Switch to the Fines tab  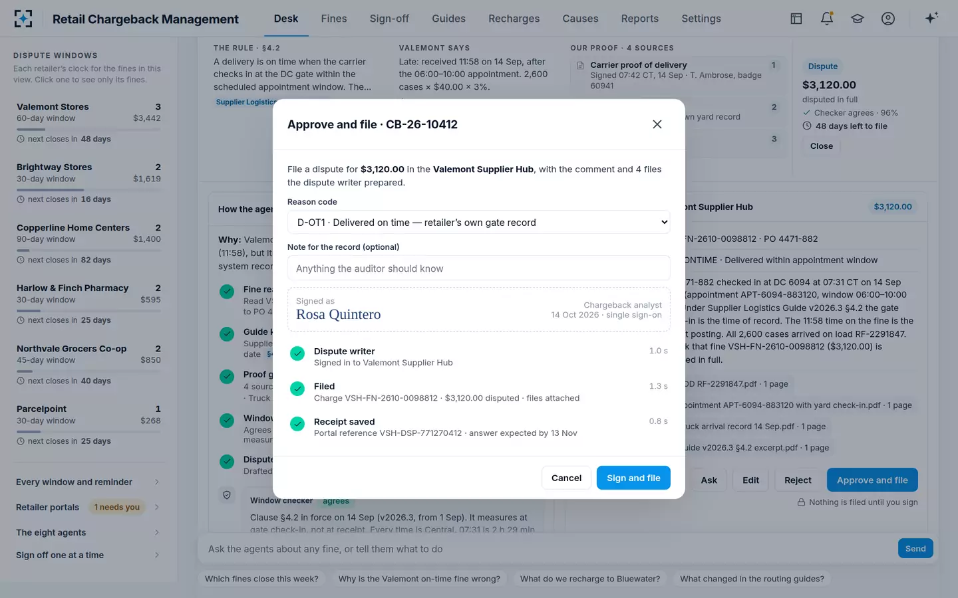334,19
